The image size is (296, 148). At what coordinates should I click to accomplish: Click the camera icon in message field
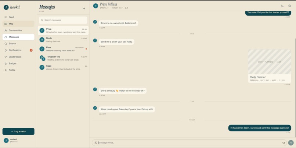pyautogui.click(x=284, y=143)
